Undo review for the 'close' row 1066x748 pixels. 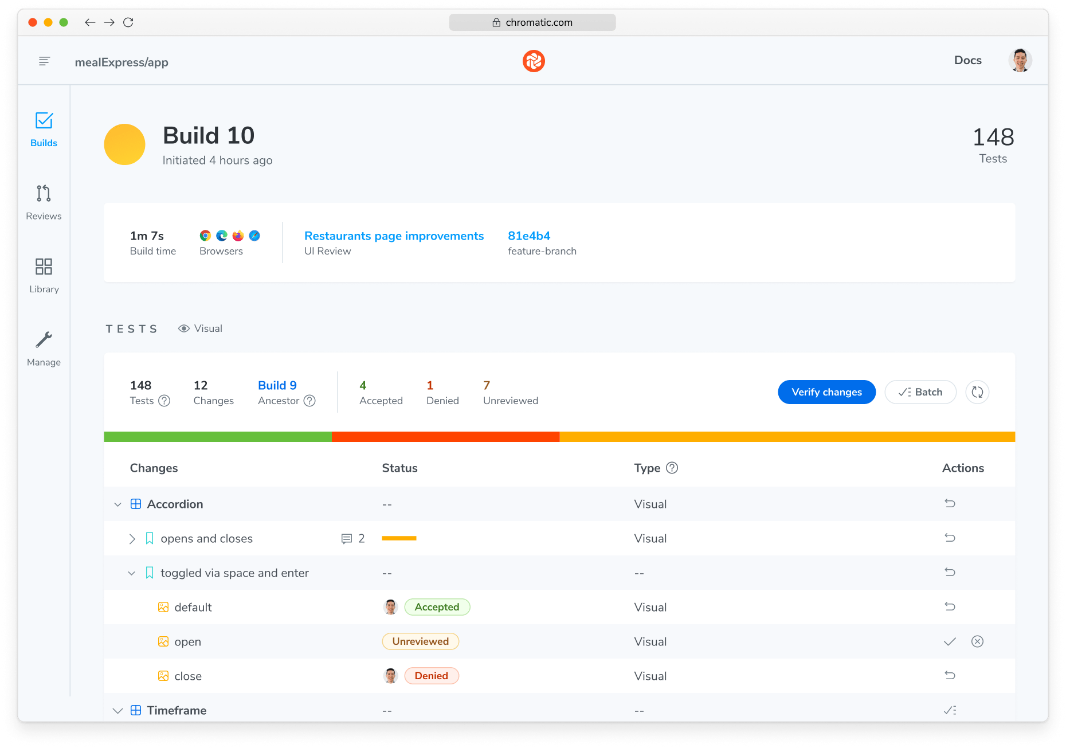click(x=950, y=675)
